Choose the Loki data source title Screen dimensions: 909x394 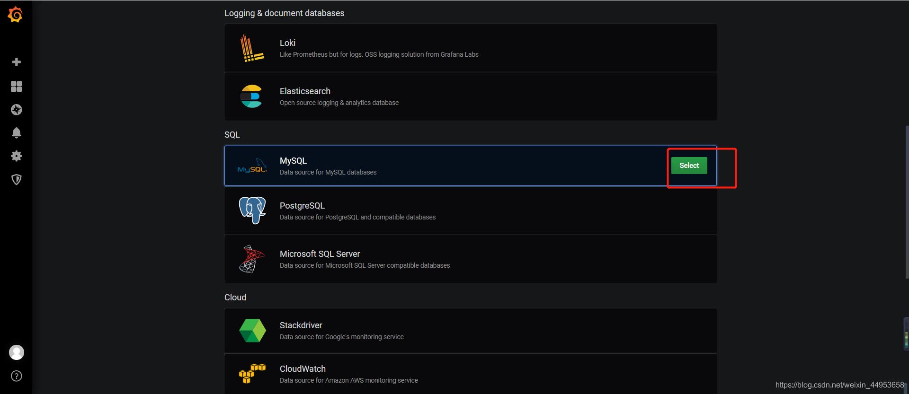tap(287, 43)
